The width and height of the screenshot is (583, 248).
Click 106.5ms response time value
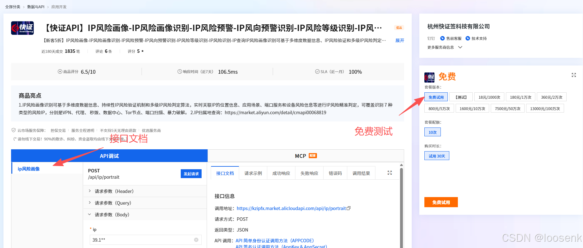click(x=228, y=72)
